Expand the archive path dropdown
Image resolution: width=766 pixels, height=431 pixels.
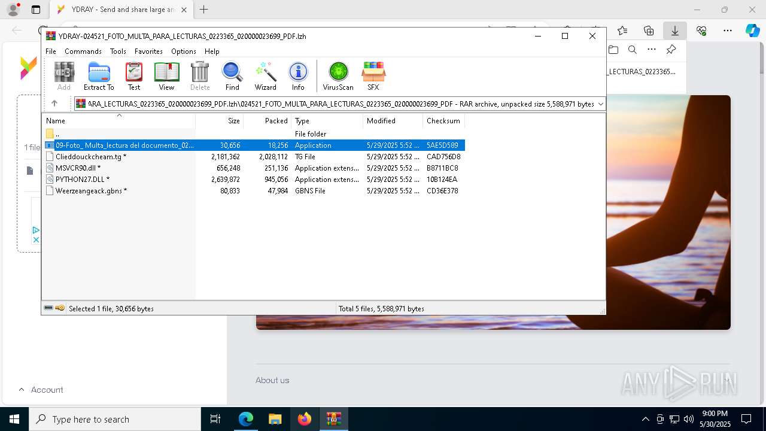click(x=600, y=104)
